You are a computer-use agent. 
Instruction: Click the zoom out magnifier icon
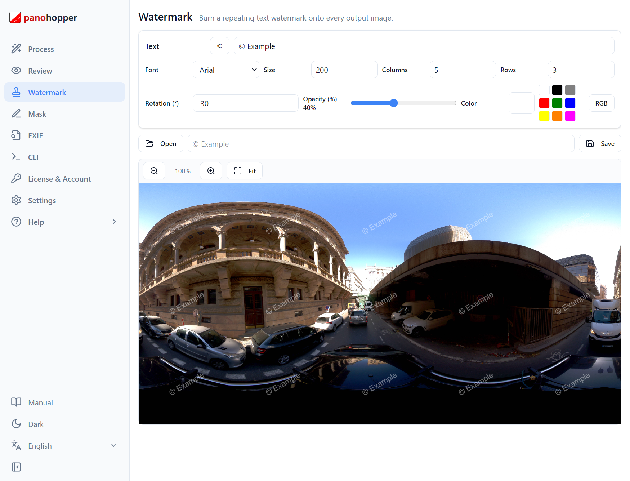(x=154, y=171)
